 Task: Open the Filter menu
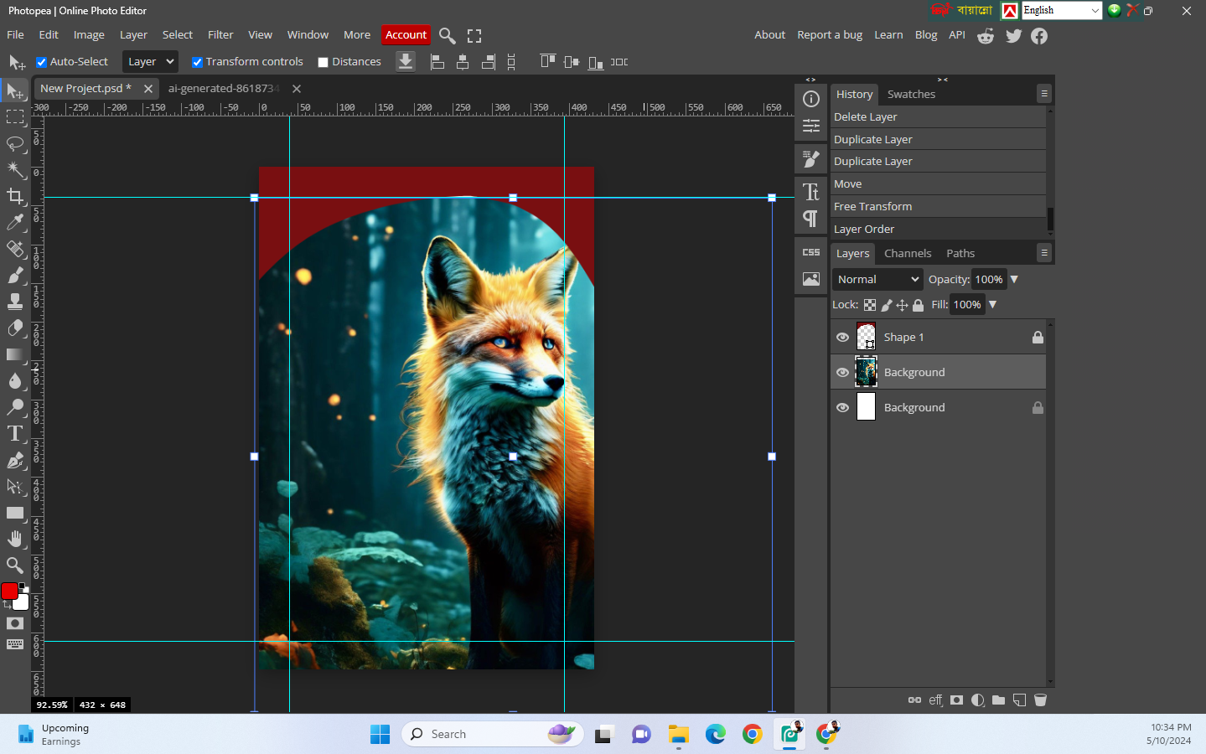(220, 35)
